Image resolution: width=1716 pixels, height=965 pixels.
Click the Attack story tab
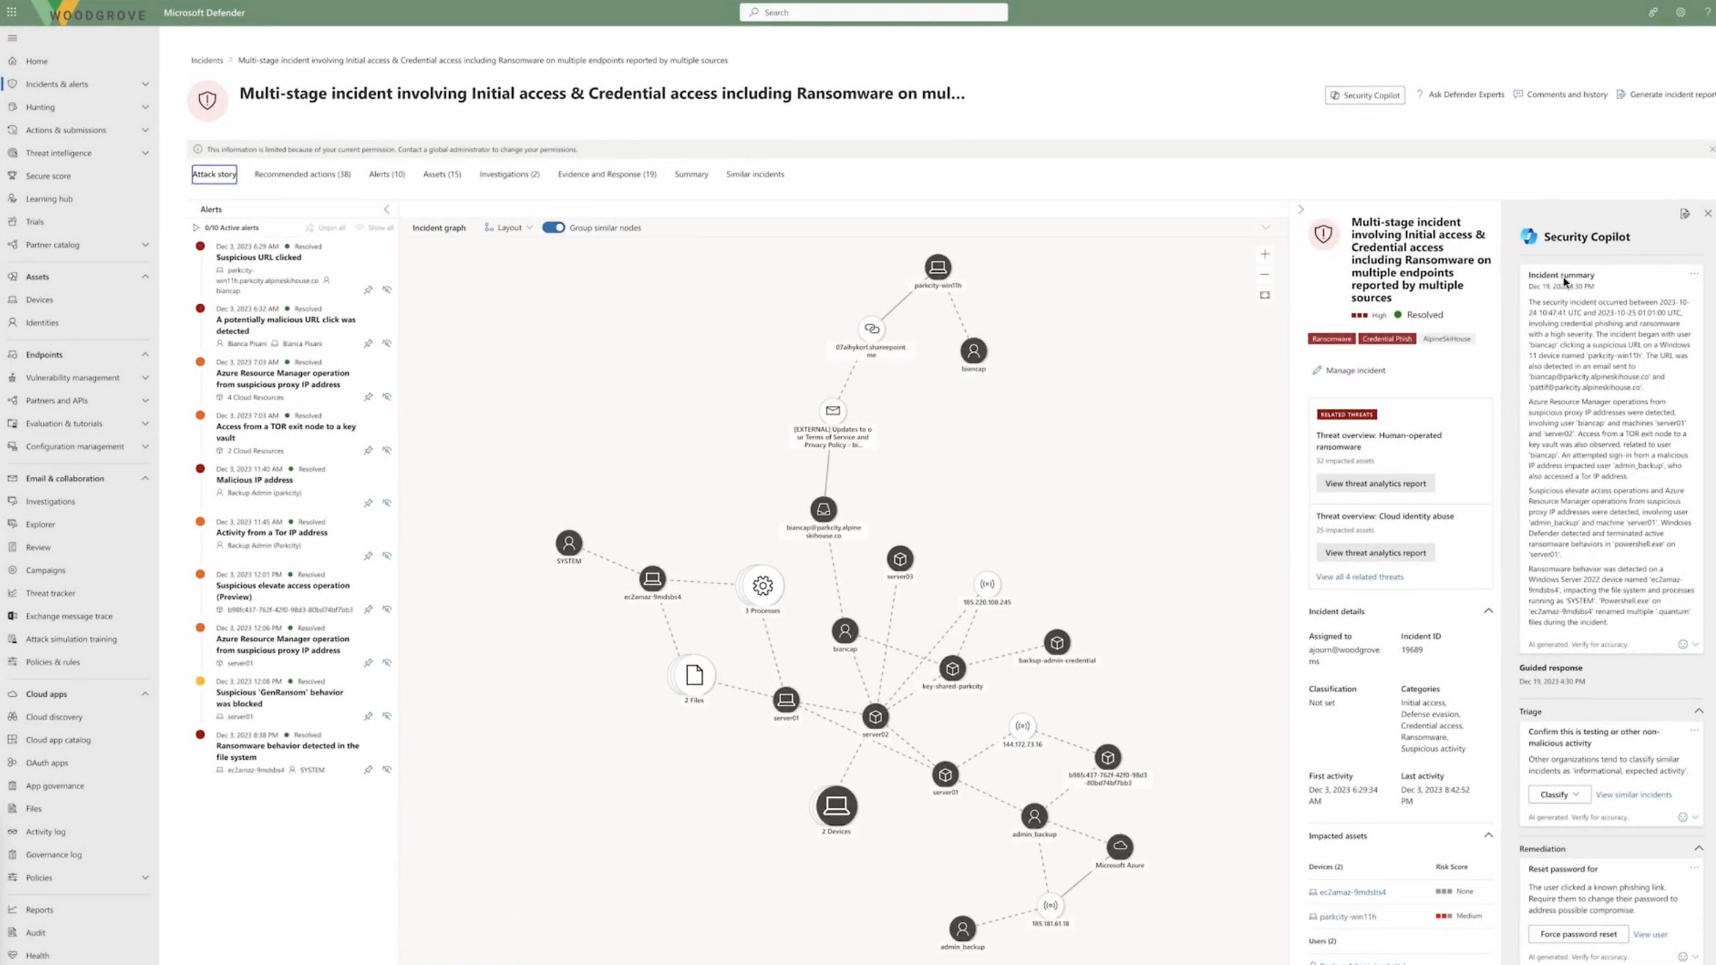[213, 173]
